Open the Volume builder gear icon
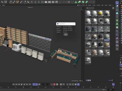Image resolution: width=122 pixels, height=91 pixels. (x=117, y=27)
